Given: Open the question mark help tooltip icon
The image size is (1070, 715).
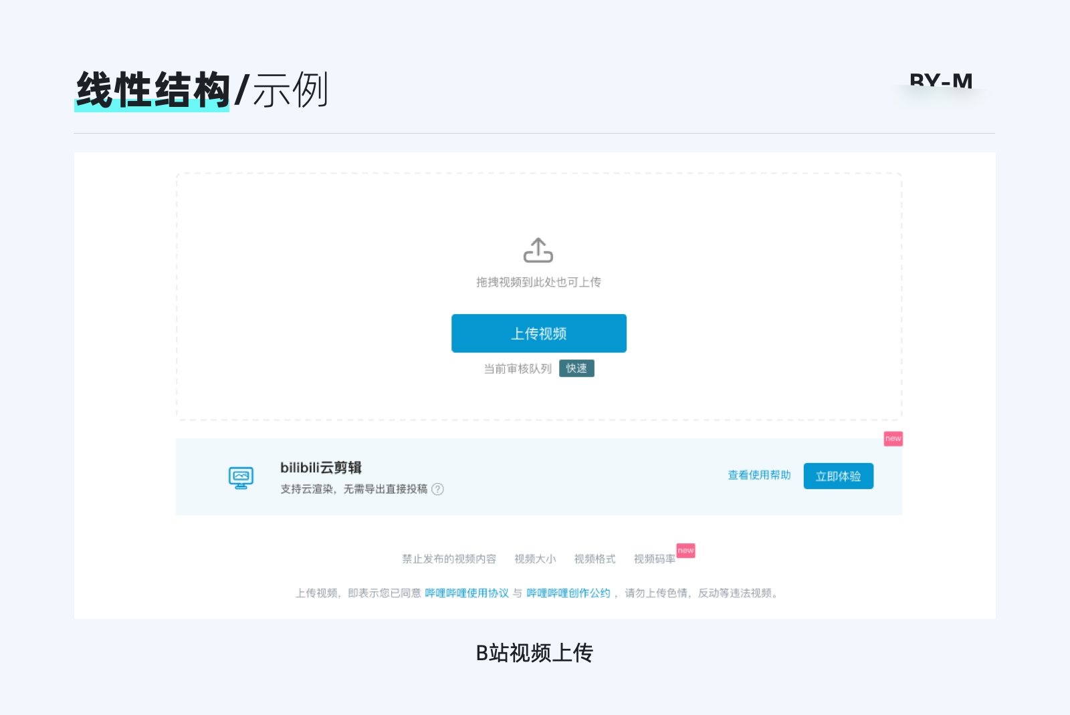Looking at the screenshot, I should pos(437,489).
